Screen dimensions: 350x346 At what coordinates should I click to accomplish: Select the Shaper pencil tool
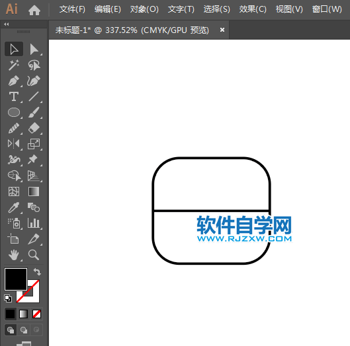coord(14,128)
